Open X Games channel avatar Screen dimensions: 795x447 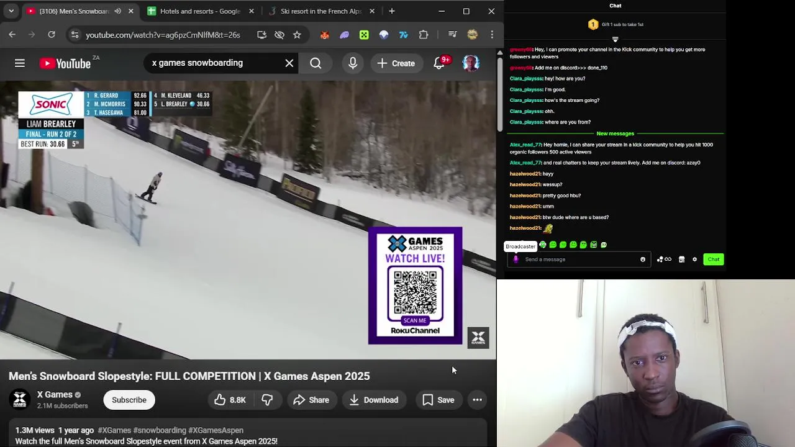(20, 400)
